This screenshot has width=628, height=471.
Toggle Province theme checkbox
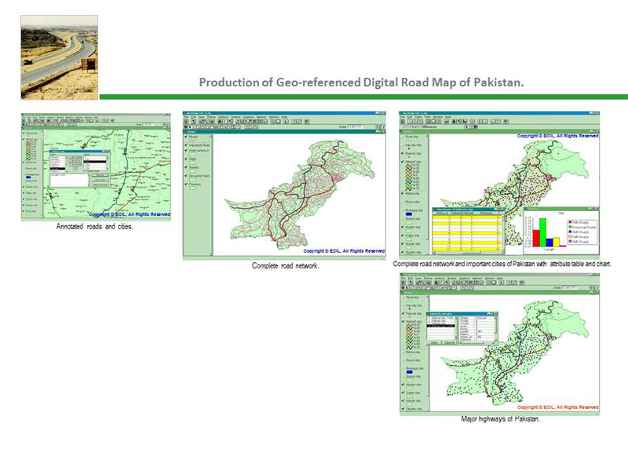pos(186,184)
